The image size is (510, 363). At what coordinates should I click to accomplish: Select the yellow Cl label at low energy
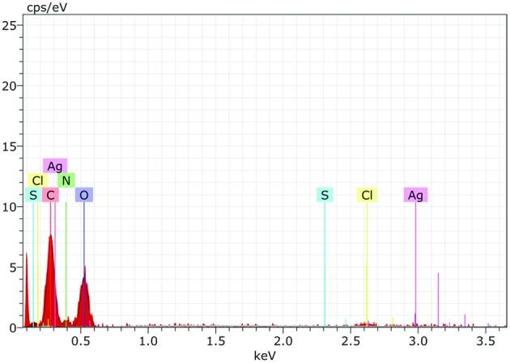click(x=37, y=180)
